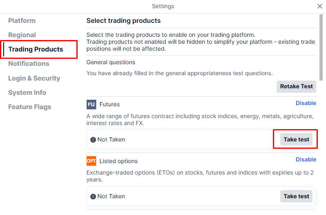Click the Futures product name label
This screenshot has height=215, width=326.
[109, 104]
